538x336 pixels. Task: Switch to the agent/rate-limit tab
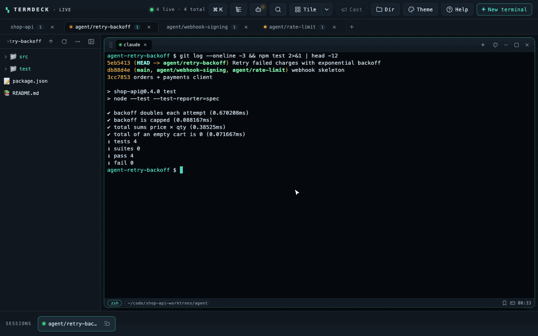tap(292, 27)
